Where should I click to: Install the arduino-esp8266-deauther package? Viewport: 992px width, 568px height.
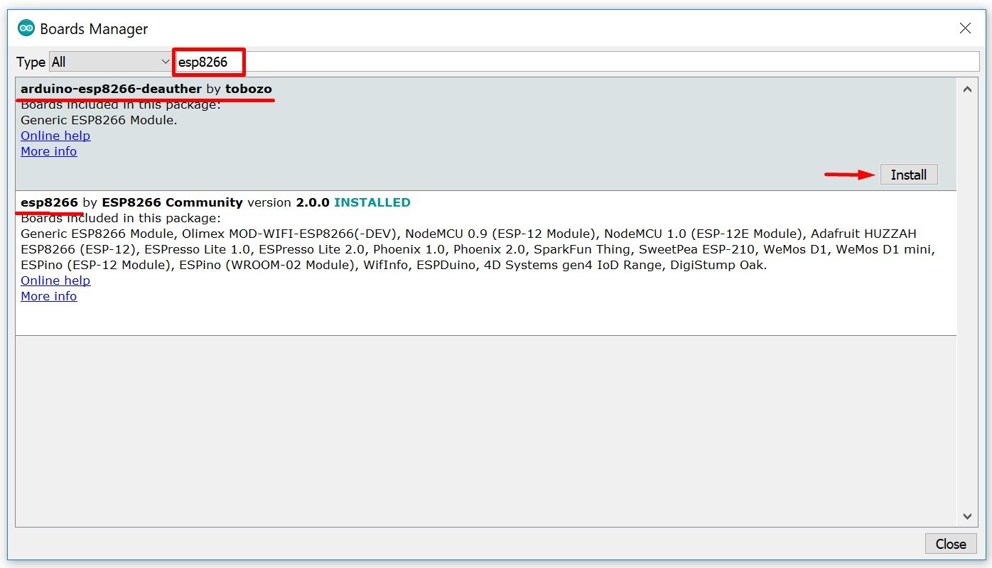[x=908, y=175]
